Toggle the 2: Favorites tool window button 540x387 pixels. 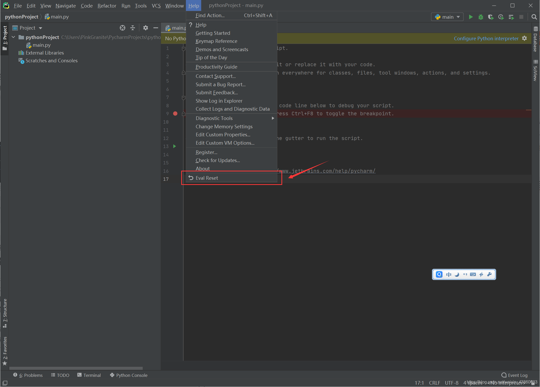pos(5,351)
